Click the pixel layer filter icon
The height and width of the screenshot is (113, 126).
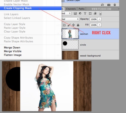75,14
